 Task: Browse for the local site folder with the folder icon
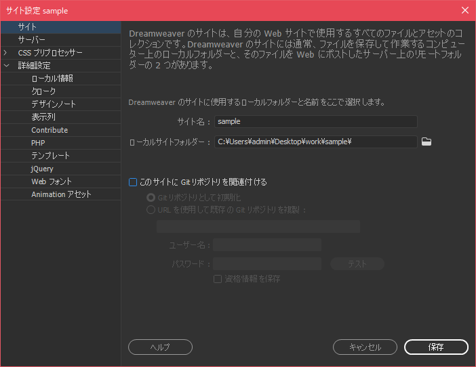click(427, 142)
